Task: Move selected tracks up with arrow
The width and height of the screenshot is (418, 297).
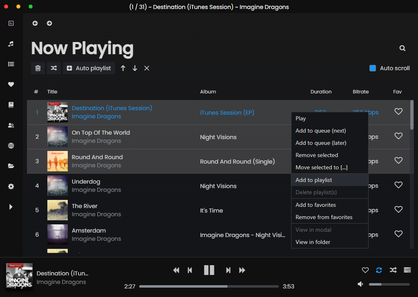Action: [x=123, y=68]
